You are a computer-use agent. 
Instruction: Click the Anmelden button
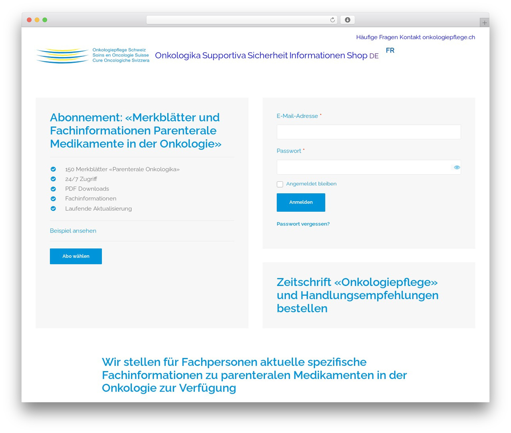pyautogui.click(x=301, y=203)
